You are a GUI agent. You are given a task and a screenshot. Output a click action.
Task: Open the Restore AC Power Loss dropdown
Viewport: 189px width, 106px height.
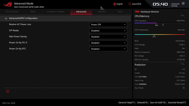108,24
